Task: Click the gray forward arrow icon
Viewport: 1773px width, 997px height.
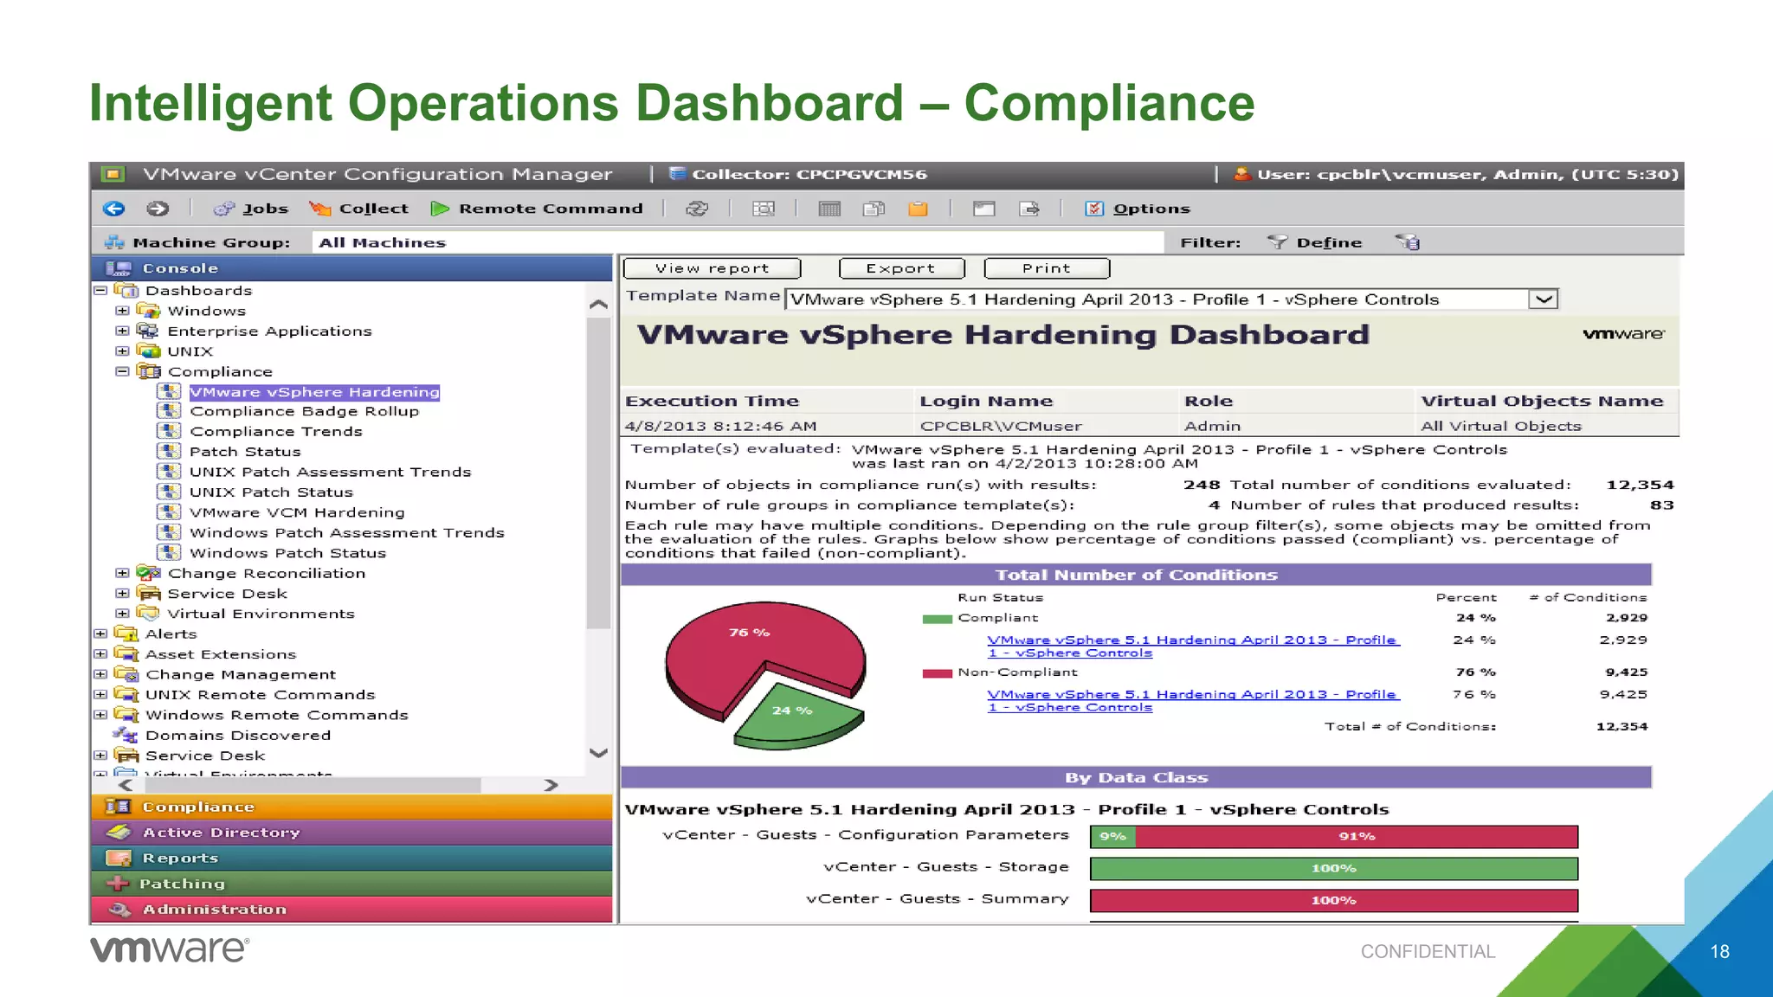Action: pyautogui.click(x=157, y=209)
